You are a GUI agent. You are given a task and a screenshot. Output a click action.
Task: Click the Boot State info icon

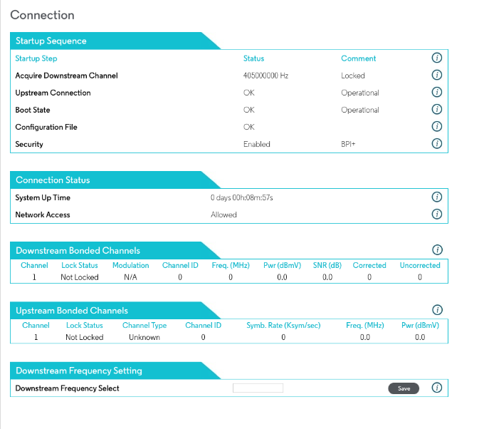[437, 110]
